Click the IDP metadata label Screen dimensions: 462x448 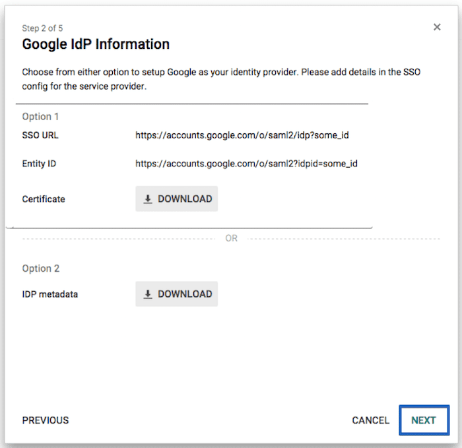pyautogui.click(x=50, y=294)
